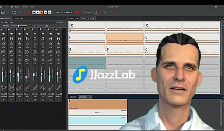224x131 pixels.
Task: Select the SONG 1 chord editor tab
Action: coord(72,19)
